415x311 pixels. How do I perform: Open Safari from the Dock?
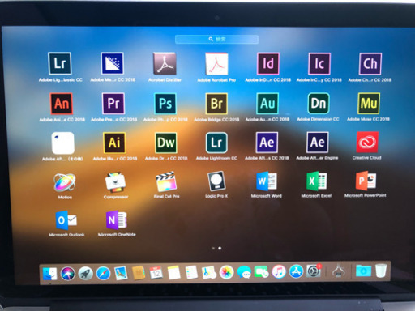tap(103, 273)
